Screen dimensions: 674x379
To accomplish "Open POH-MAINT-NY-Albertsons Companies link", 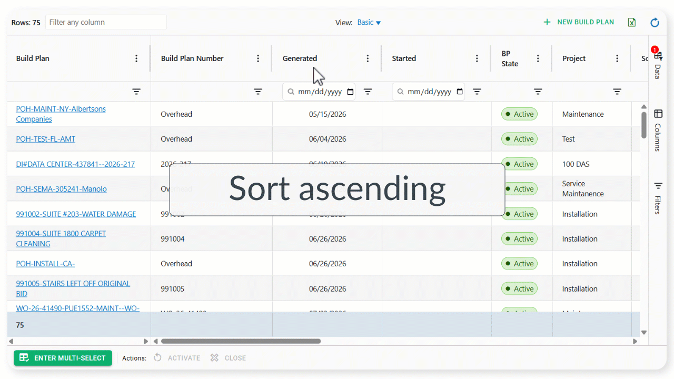I will (61, 114).
